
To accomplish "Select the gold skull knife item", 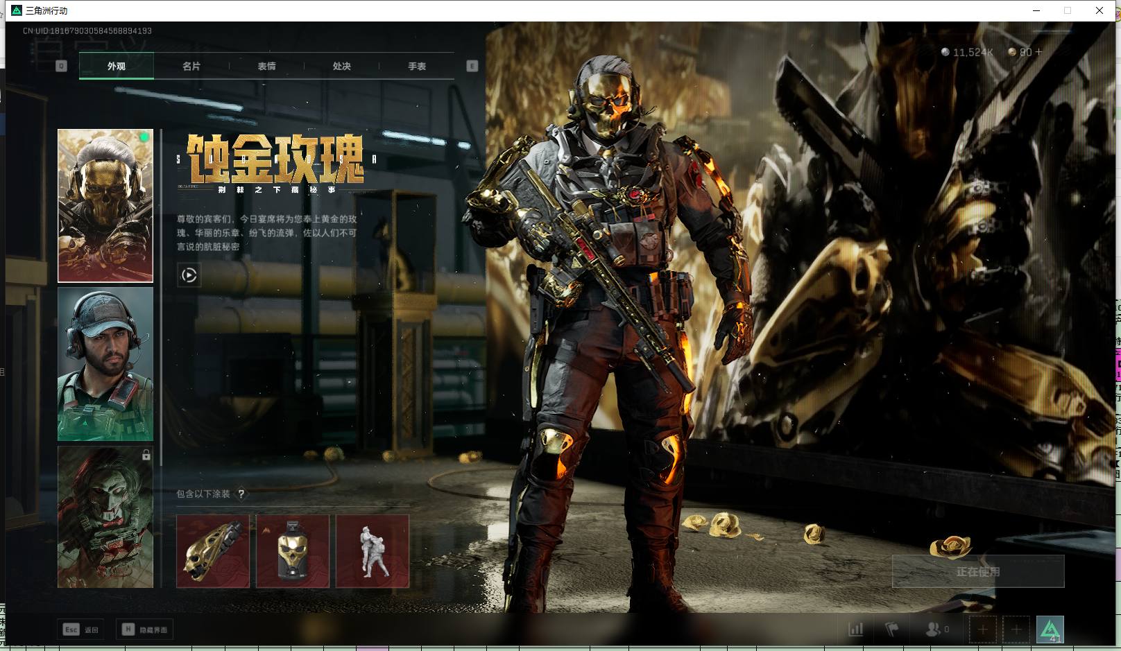I will [213, 551].
